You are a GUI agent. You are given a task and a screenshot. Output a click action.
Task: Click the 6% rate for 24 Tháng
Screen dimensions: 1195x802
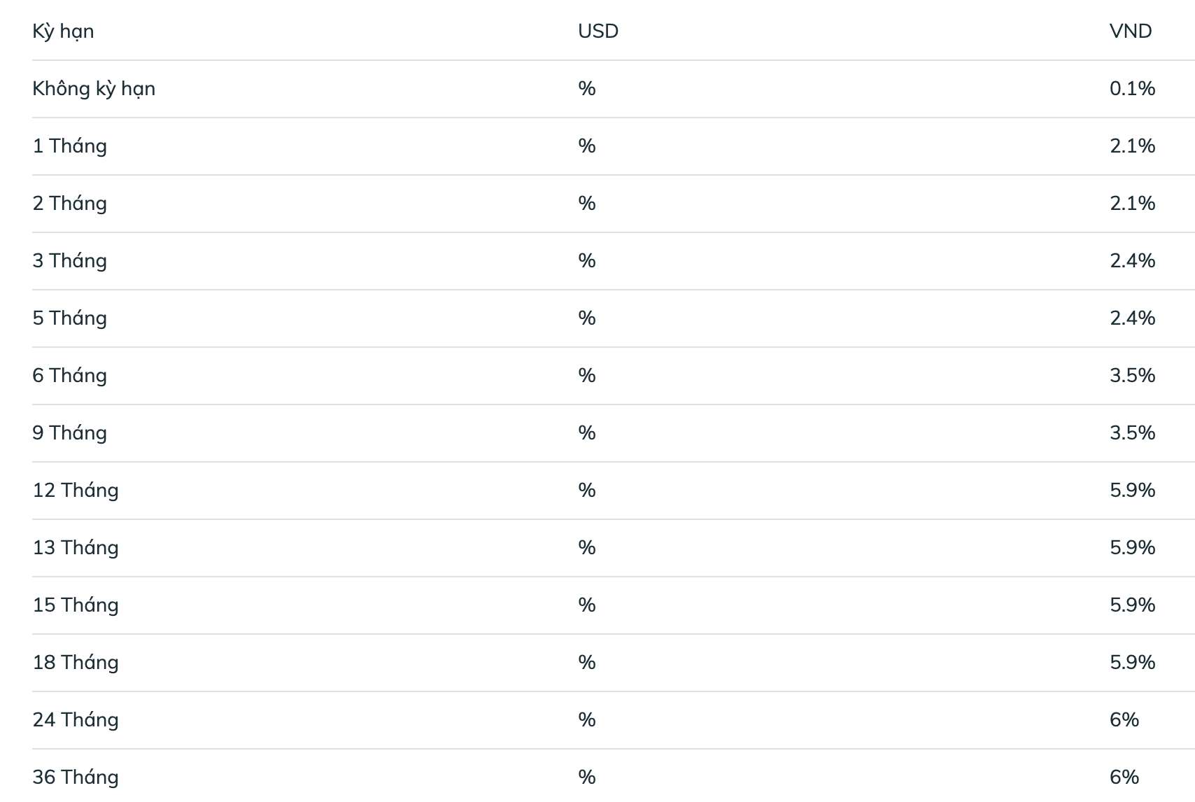tap(1124, 720)
